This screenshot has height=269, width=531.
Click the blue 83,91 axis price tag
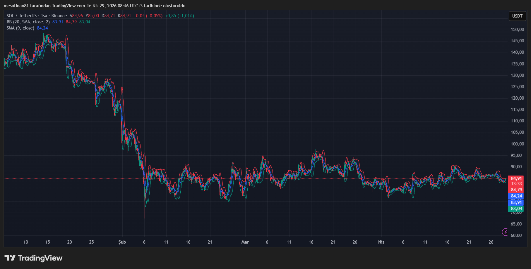[x=516, y=202]
